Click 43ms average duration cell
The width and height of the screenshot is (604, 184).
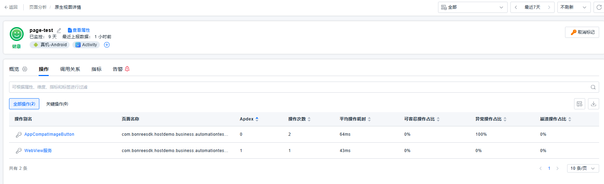point(345,151)
